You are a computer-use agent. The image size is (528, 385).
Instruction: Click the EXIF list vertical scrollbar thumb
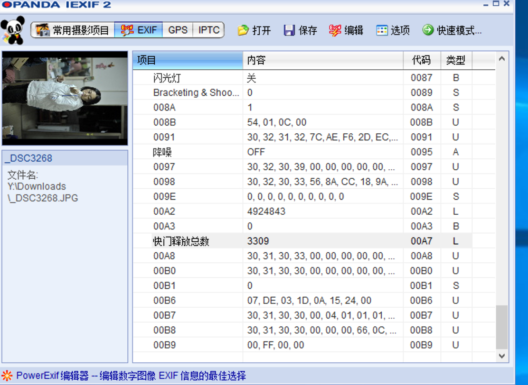502,327
